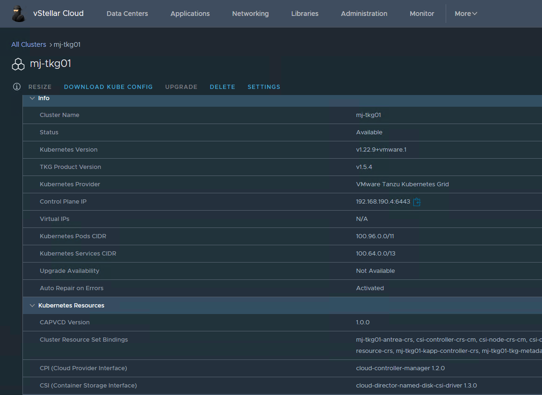The height and width of the screenshot is (395, 542).
Task: Collapse the Info section
Action: point(32,98)
